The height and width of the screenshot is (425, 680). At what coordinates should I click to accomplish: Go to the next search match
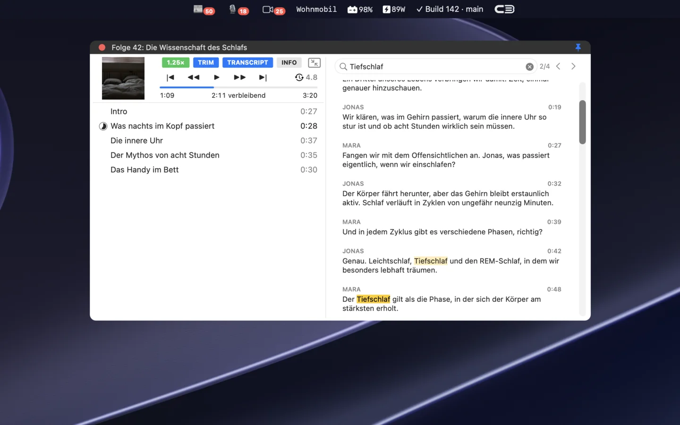click(573, 67)
